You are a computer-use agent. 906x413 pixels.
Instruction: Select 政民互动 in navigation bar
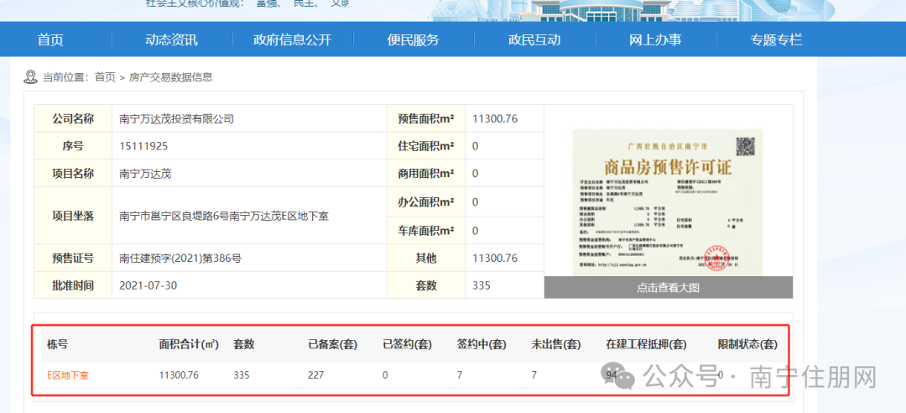tap(534, 40)
